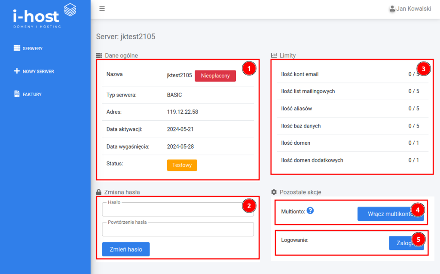Click the plus icon for Nowy Serwer
Image resolution: width=440 pixels, height=274 pixels.
(17, 71)
